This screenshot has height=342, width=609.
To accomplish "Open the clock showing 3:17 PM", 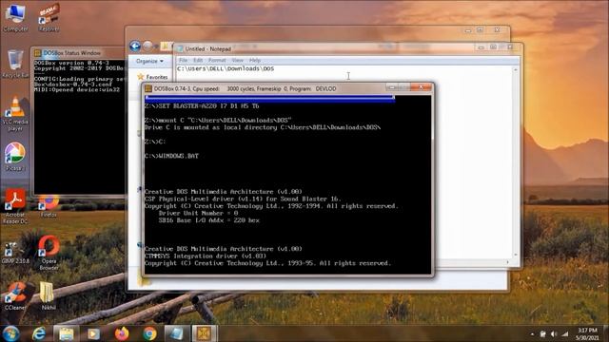I will click(587, 333).
